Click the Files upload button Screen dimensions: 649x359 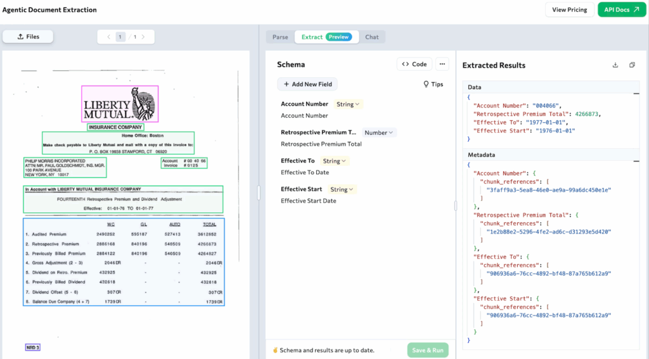pos(28,36)
